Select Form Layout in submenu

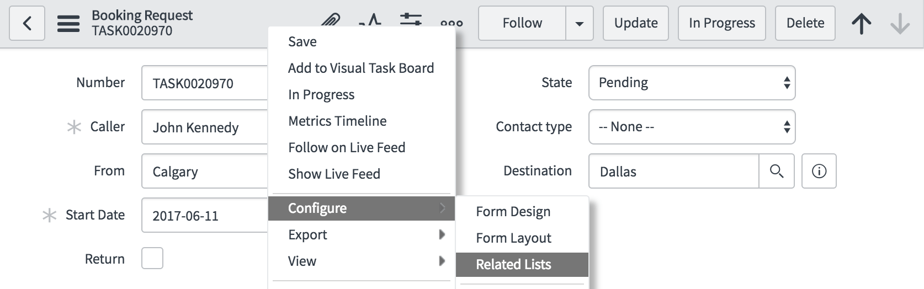coord(522,238)
